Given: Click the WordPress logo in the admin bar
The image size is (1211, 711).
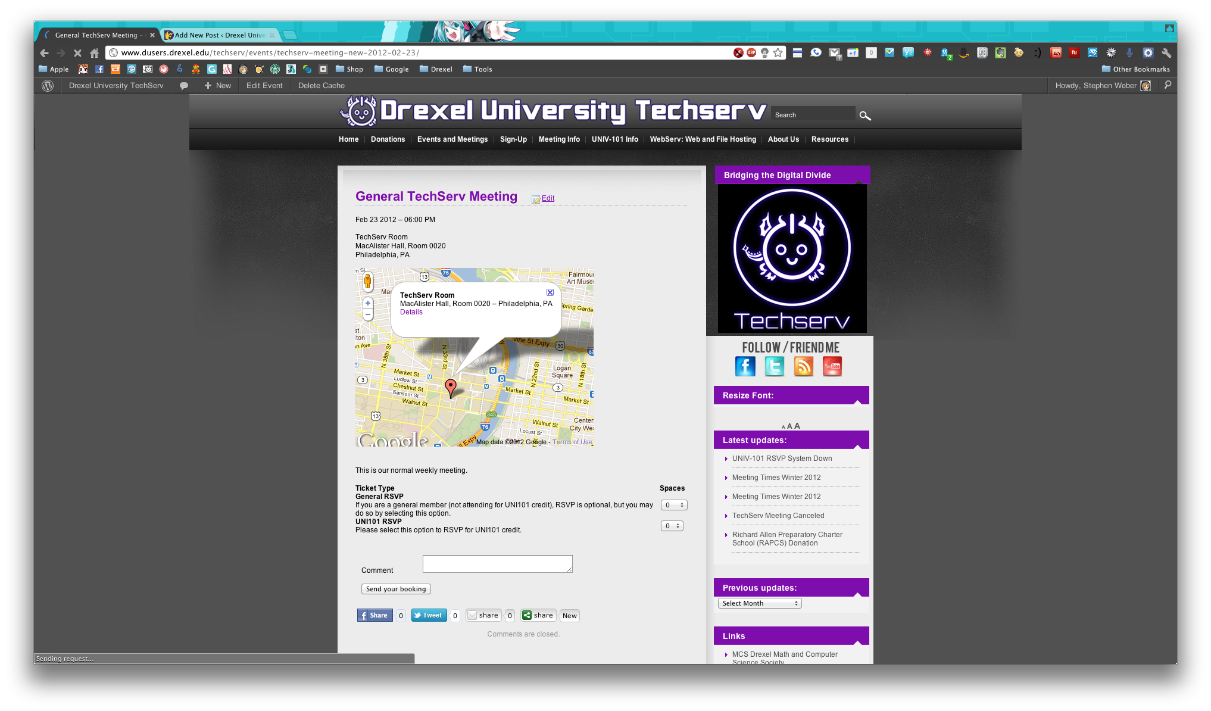Looking at the screenshot, I should (x=48, y=86).
